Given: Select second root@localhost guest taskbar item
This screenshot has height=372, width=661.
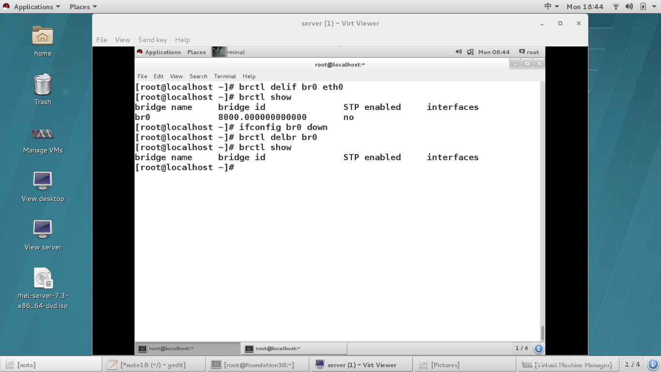Looking at the screenshot, I should [294, 348].
